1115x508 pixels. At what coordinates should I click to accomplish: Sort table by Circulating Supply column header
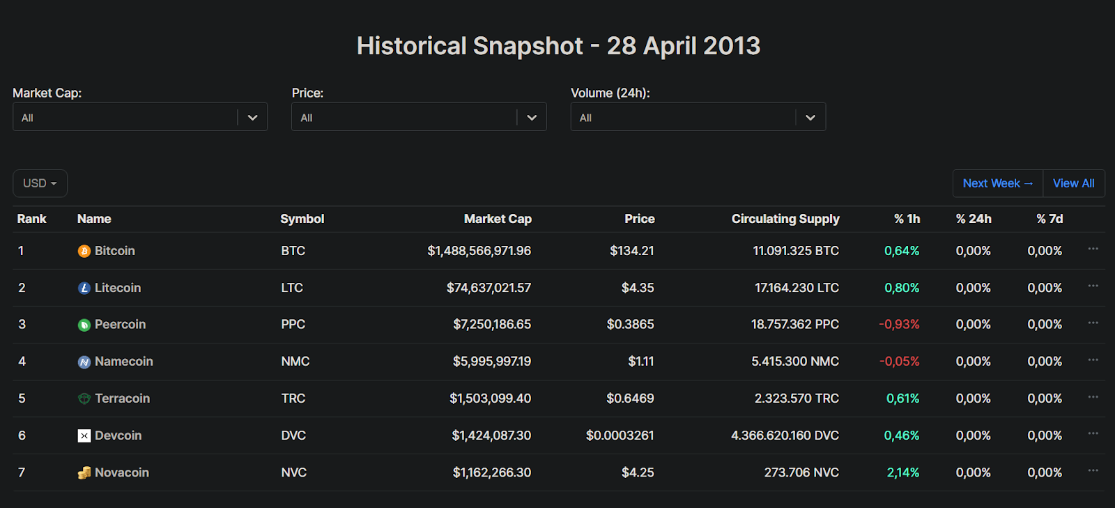click(x=785, y=219)
